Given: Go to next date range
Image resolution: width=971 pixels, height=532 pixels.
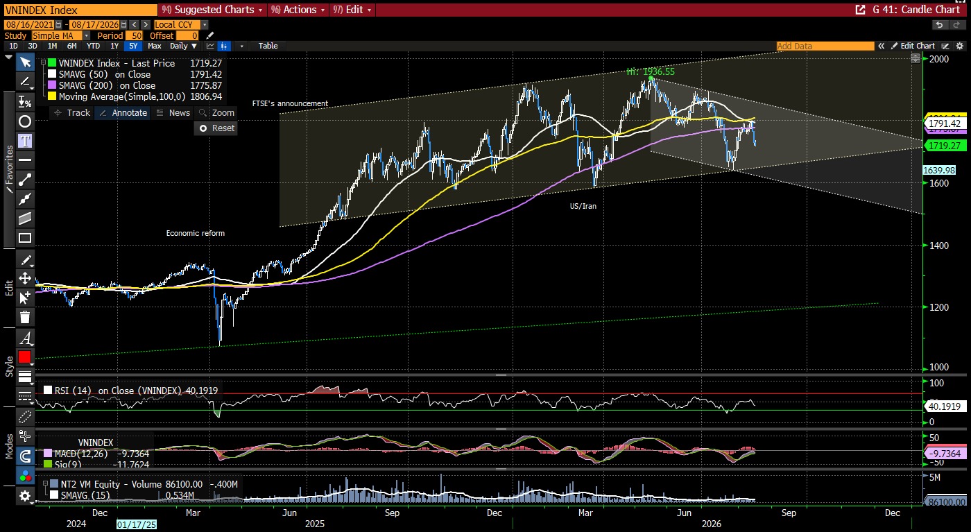Looking at the screenshot, I should click(x=146, y=25).
